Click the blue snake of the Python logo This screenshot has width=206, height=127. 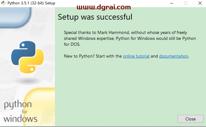(x=22, y=52)
